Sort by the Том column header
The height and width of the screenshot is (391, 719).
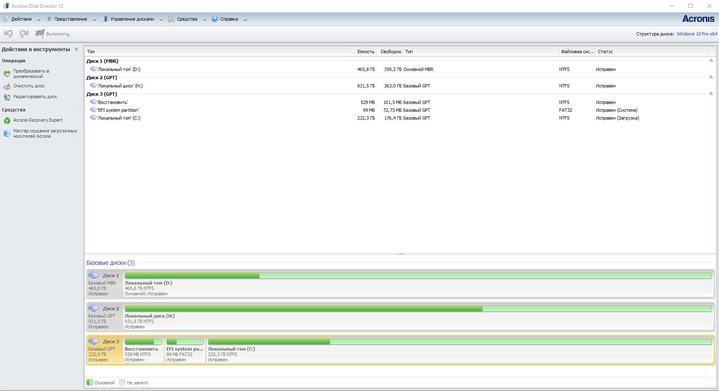219,52
